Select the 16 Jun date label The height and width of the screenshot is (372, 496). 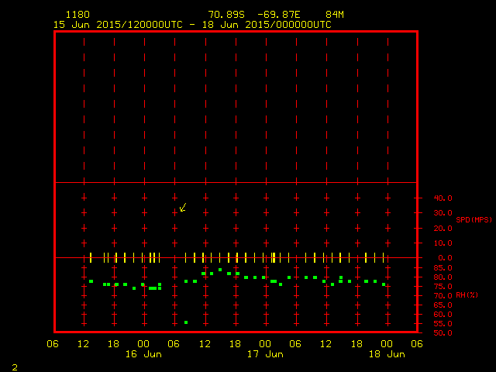point(143,354)
